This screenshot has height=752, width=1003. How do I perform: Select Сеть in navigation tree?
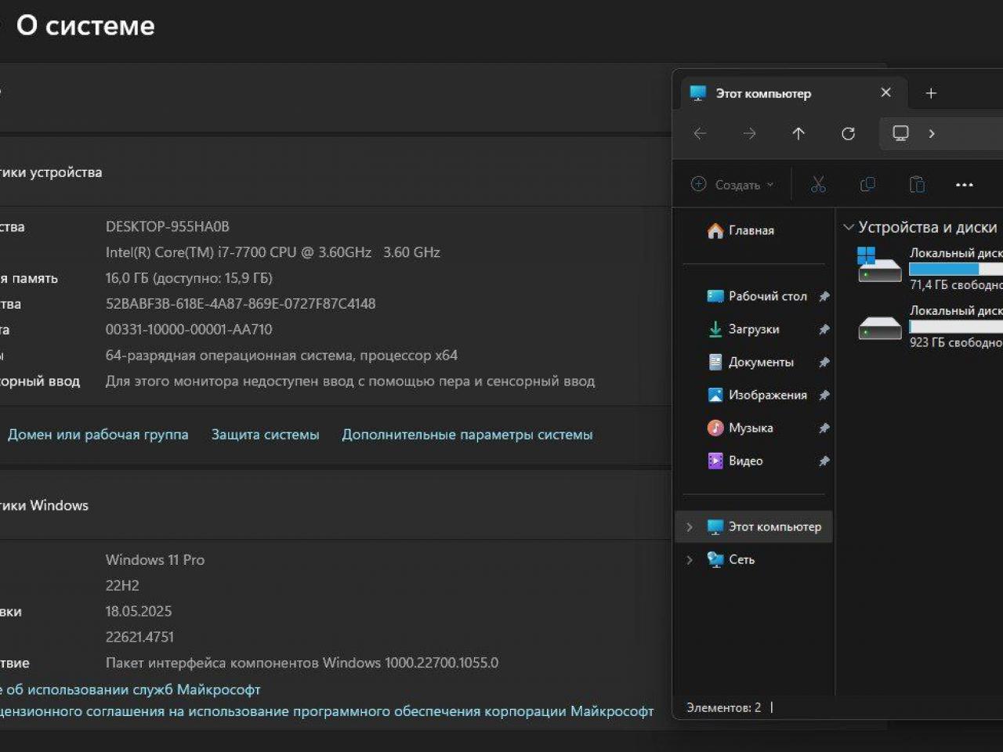pyautogui.click(x=731, y=559)
